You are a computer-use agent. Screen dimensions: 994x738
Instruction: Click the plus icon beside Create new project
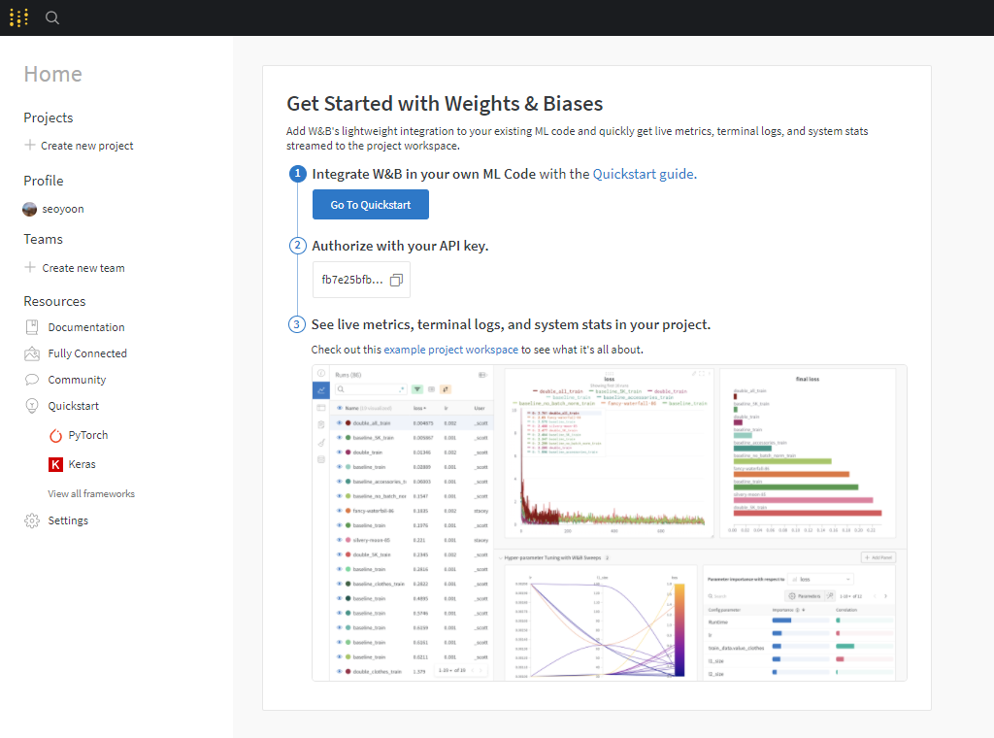click(x=30, y=146)
